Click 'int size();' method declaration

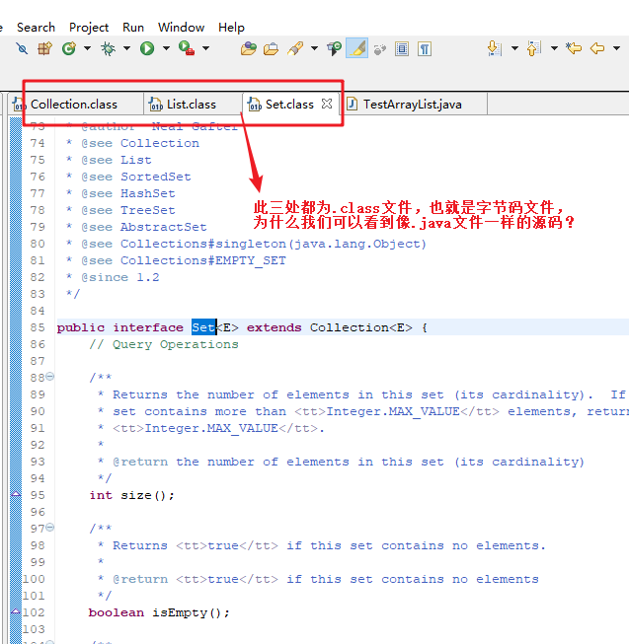tap(131, 495)
